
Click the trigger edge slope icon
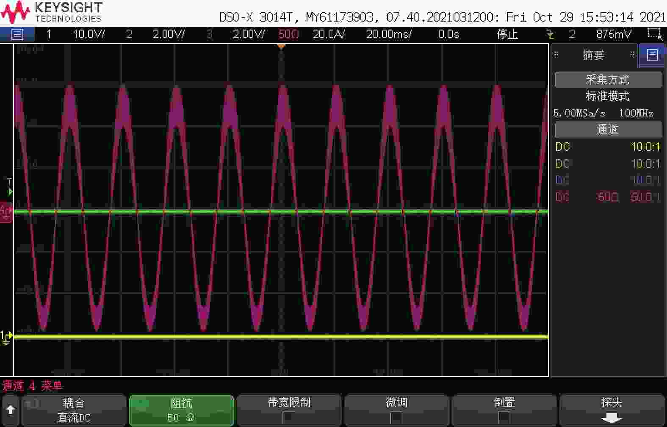pyautogui.click(x=550, y=34)
